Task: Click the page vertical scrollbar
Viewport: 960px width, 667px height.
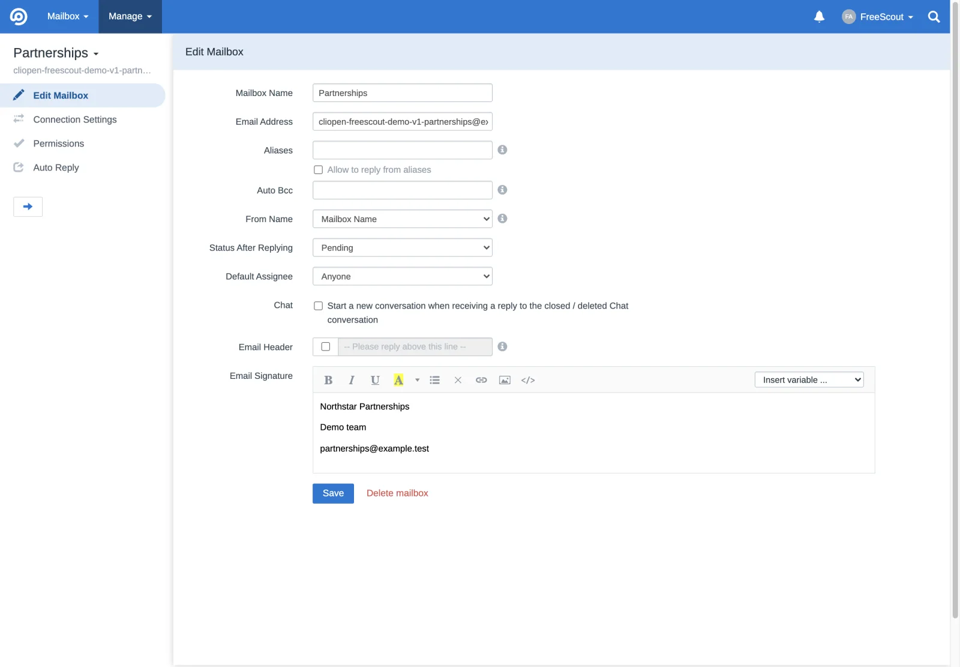Action: (x=955, y=309)
